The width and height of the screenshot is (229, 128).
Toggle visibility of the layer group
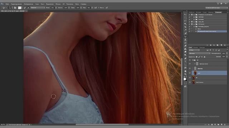click(190, 60)
